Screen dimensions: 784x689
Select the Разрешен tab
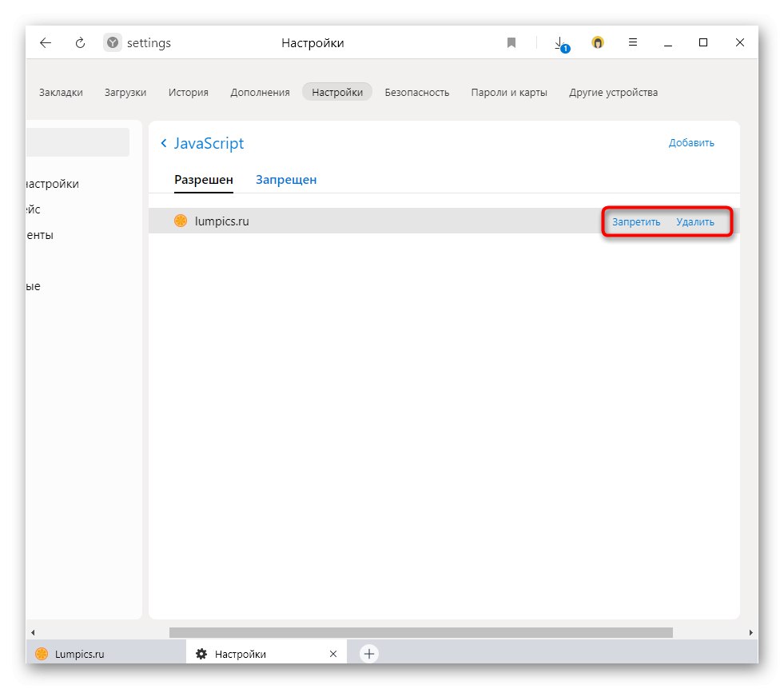(204, 180)
